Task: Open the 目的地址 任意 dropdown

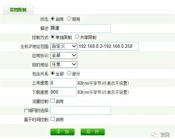Action: click(x=64, y=65)
